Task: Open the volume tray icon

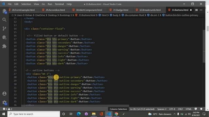Action: 189,114
